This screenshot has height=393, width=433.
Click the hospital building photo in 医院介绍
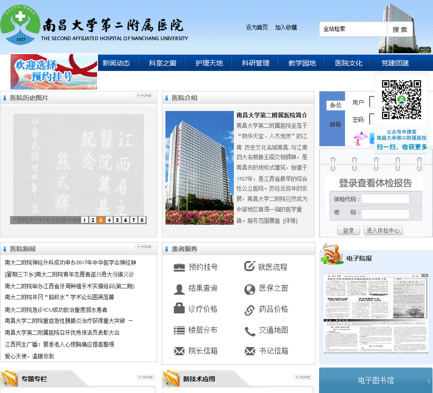click(x=199, y=167)
